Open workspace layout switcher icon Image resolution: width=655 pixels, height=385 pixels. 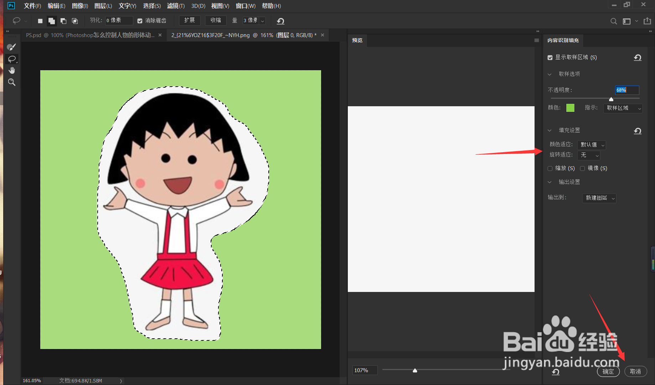(626, 21)
